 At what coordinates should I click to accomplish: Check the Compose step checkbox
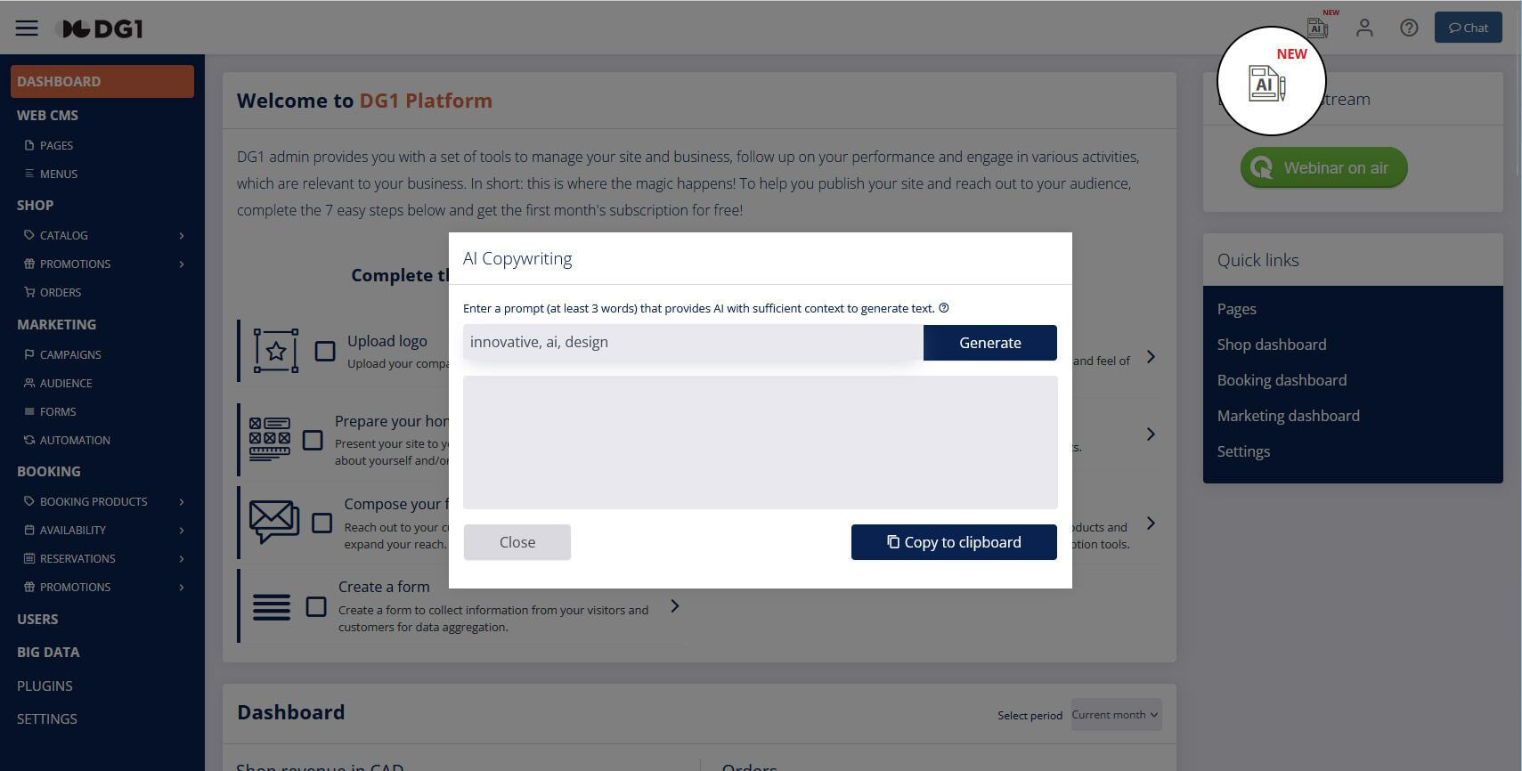pos(322,523)
